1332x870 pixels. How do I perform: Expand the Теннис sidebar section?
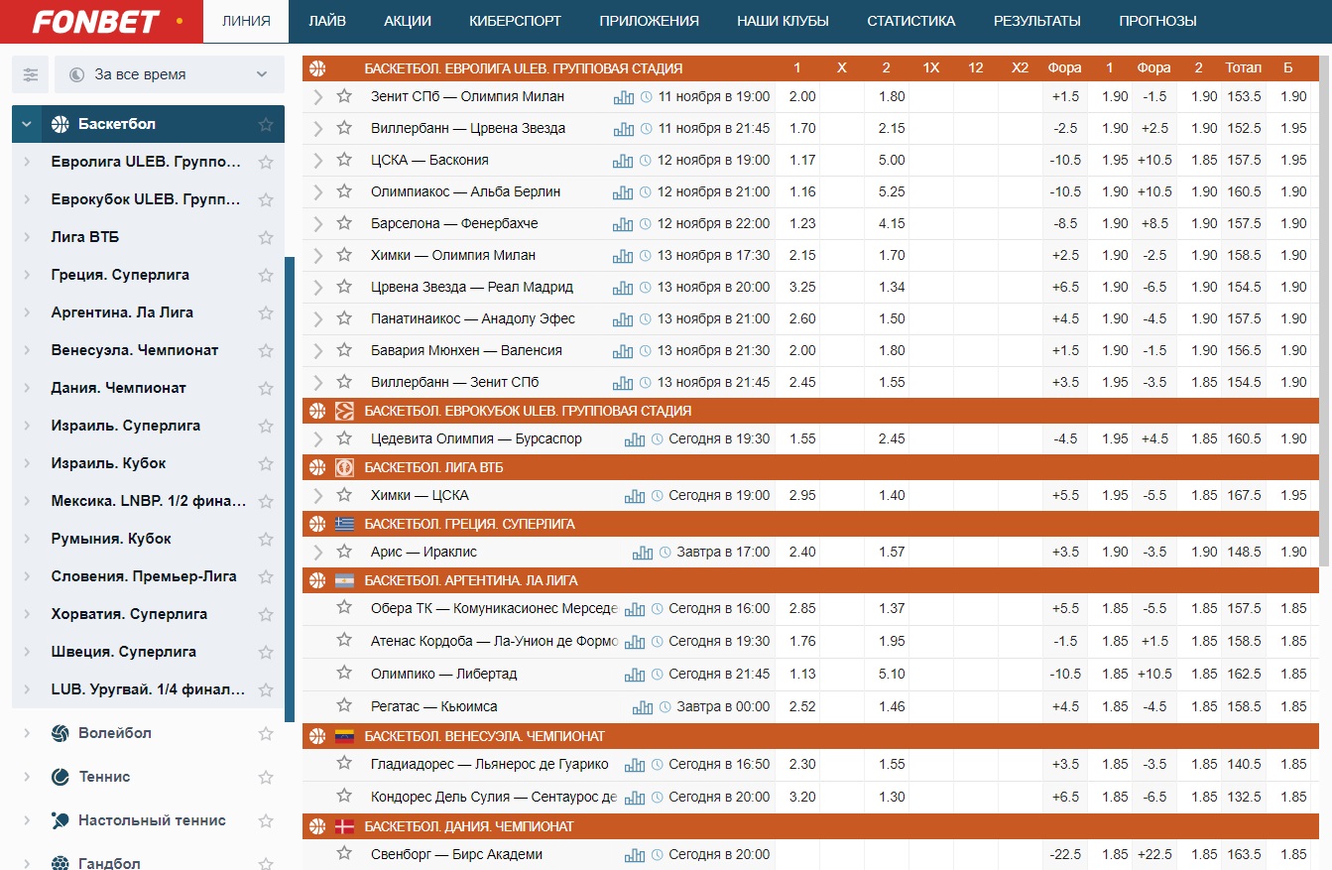point(26,777)
